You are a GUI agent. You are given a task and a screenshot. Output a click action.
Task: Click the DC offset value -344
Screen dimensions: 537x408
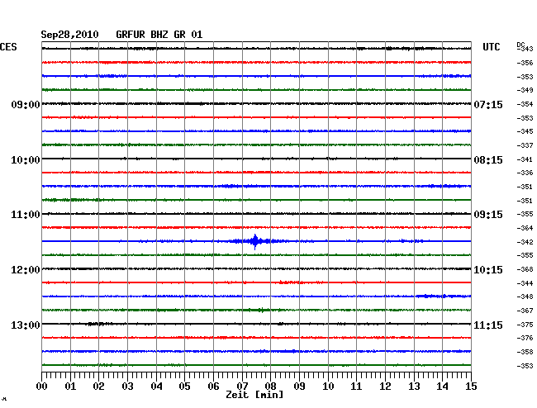[525, 283]
